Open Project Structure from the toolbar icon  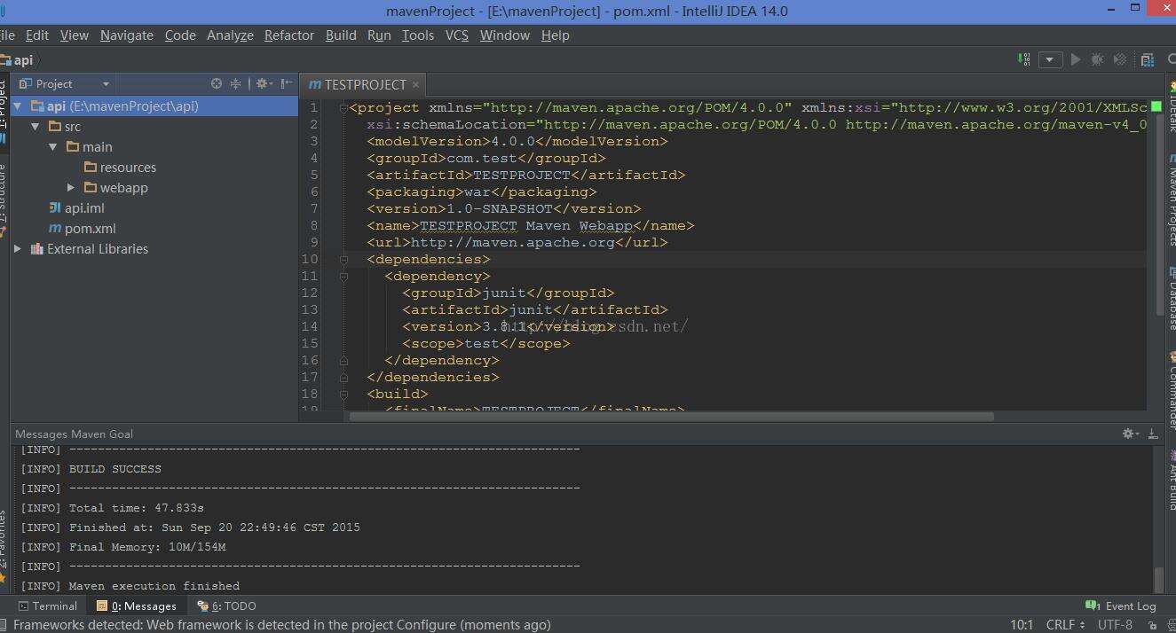point(1148,59)
